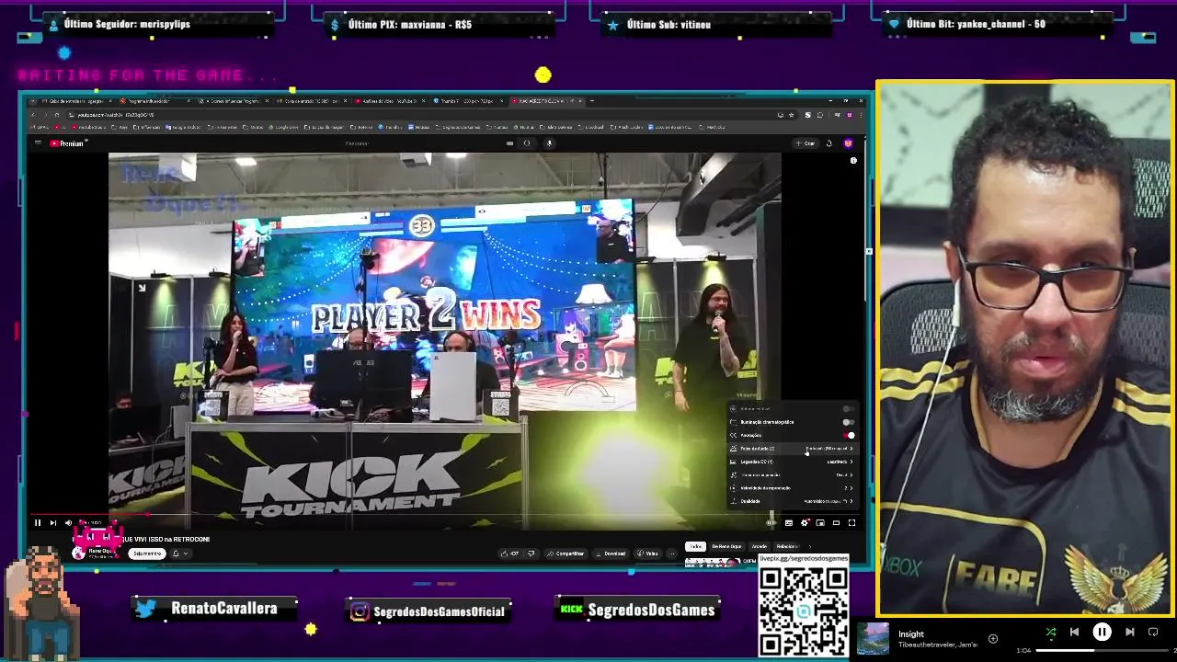This screenshot has width=1177, height=662.
Task: Select the Tudo filter chip
Action: (x=695, y=546)
